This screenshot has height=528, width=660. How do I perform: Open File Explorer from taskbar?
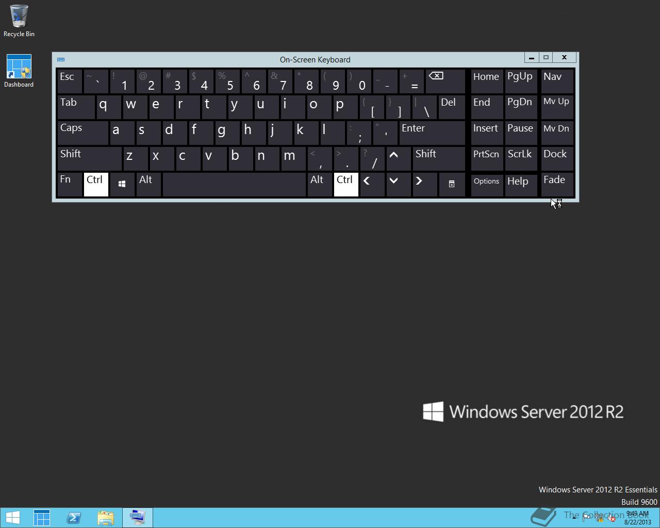click(106, 518)
